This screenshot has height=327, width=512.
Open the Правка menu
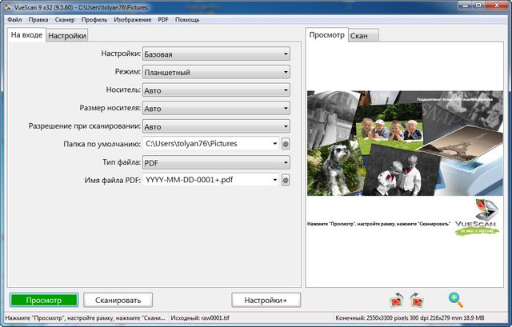[x=38, y=19]
